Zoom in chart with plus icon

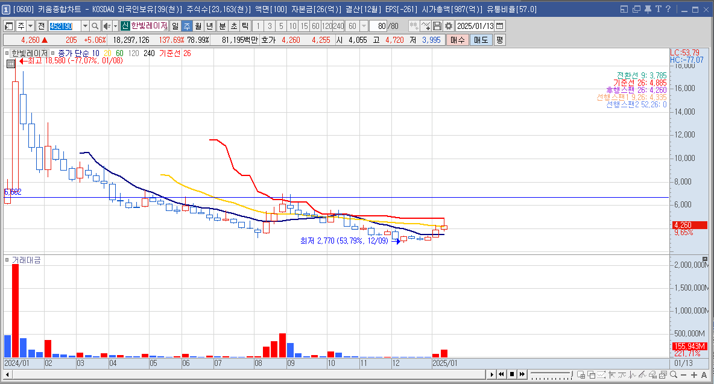[694, 375]
